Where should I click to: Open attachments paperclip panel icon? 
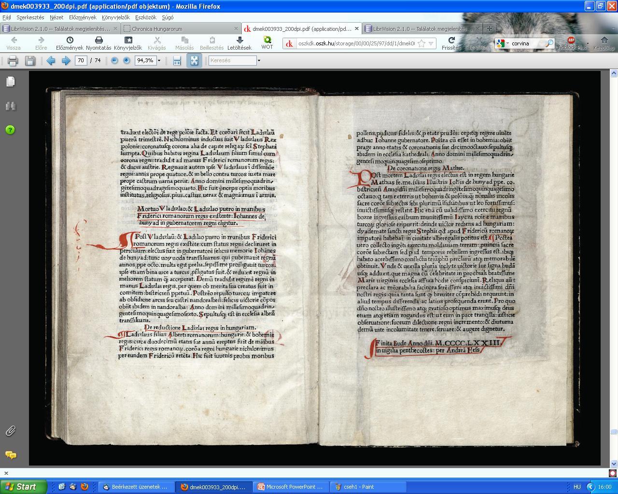click(10, 431)
